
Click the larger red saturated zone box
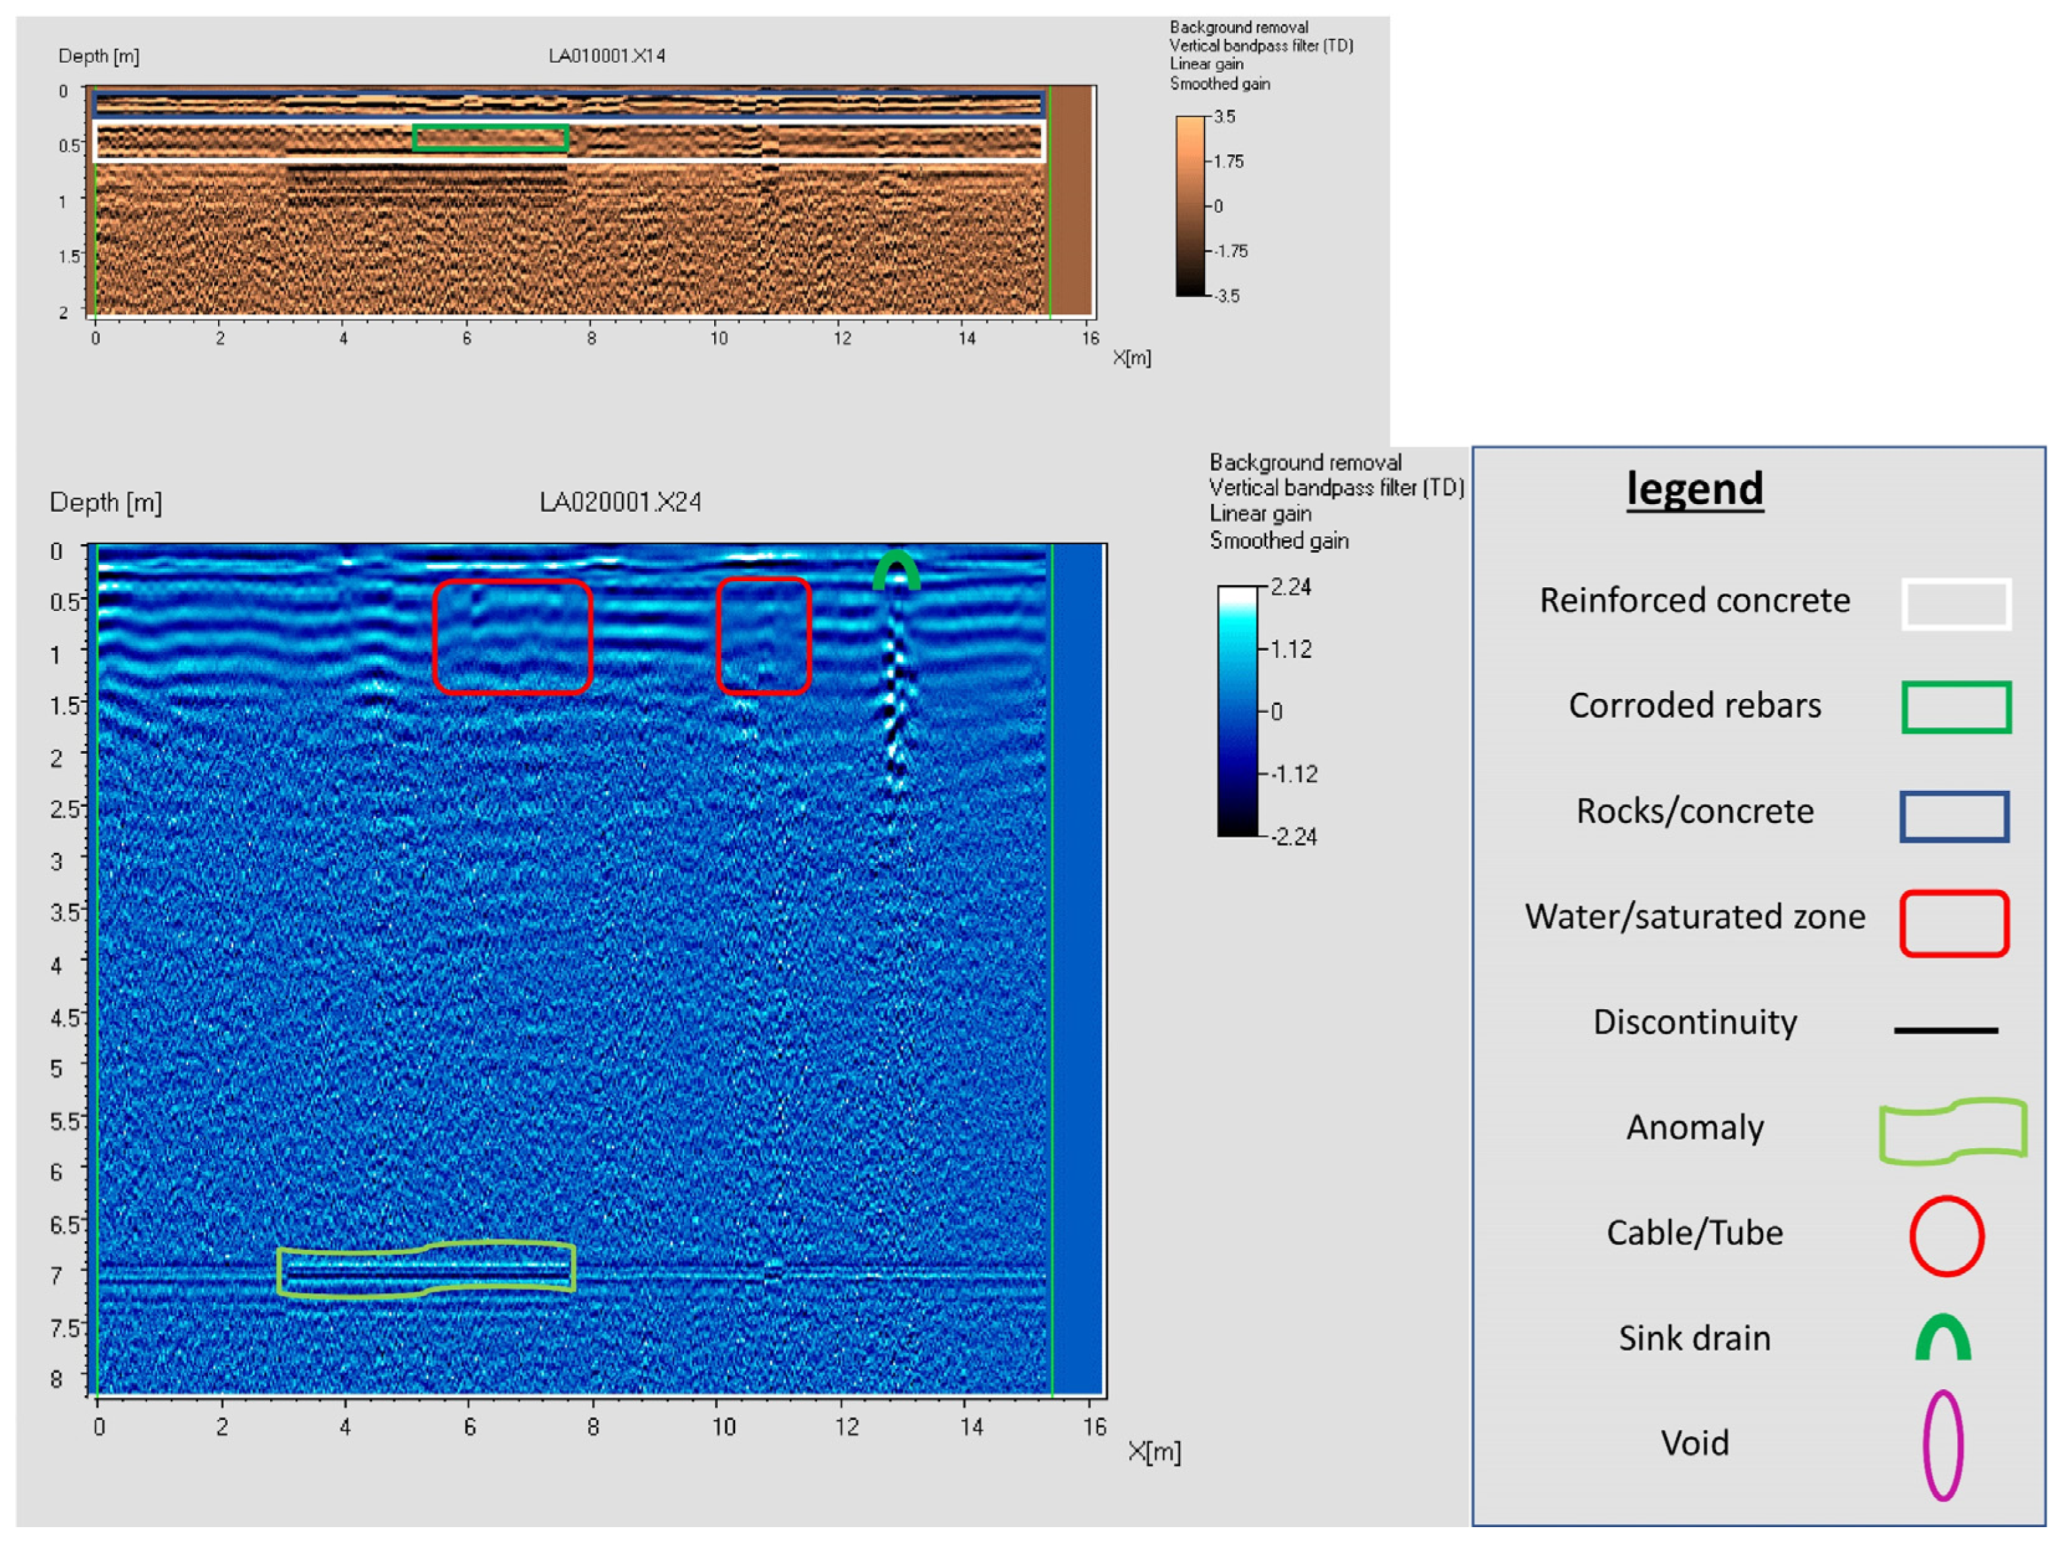(x=513, y=636)
